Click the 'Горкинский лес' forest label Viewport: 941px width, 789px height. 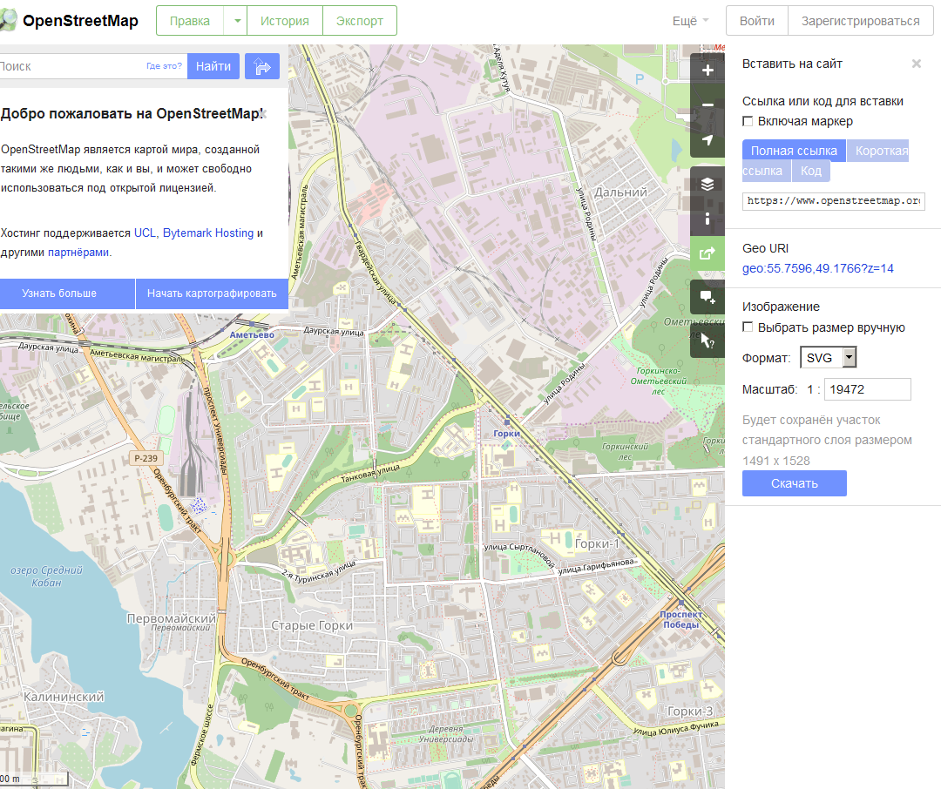(x=625, y=451)
